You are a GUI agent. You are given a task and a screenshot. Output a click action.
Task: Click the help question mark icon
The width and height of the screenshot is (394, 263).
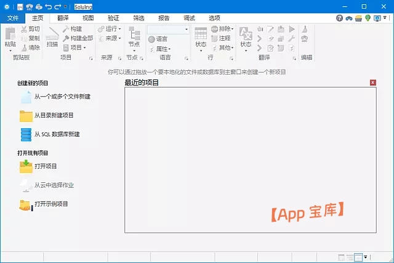point(339,18)
